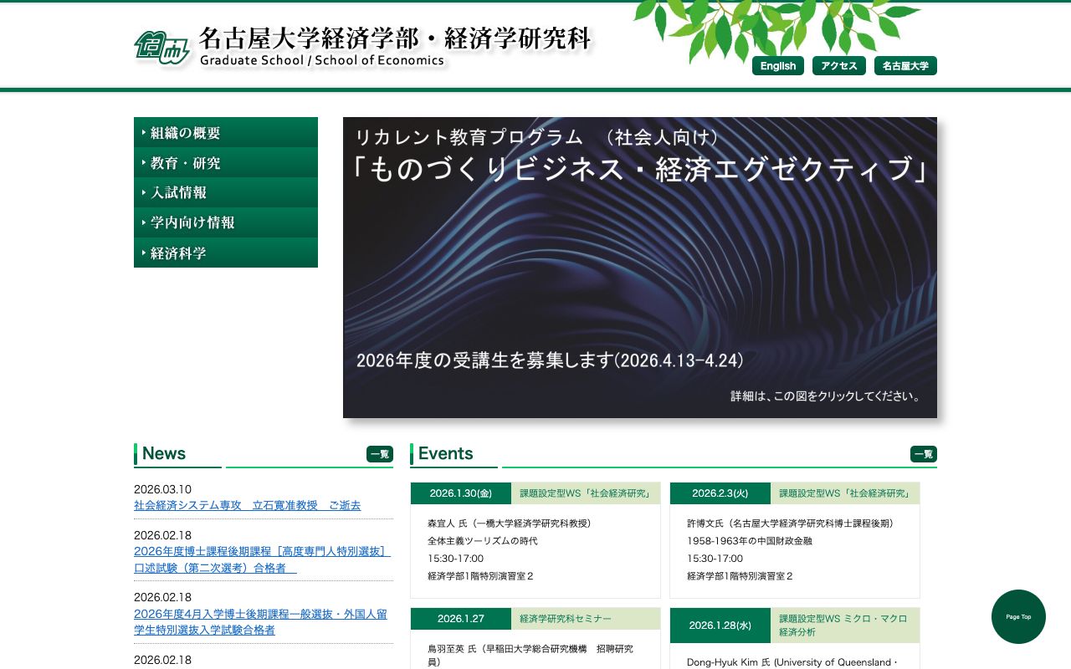Open the アクセス page
The image size is (1071, 669).
tap(838, 65)
